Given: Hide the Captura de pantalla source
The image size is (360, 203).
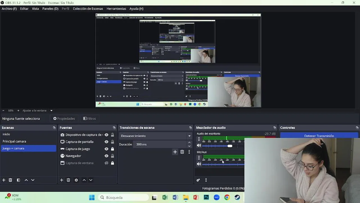Looking at the screenshot, I should pyautogui.click(x=106, y=142).
